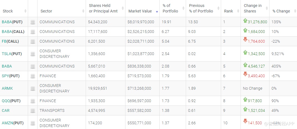297x129 pixels.
Task: Open the grid icon in the ARMK row
Action: coord(33,89)
